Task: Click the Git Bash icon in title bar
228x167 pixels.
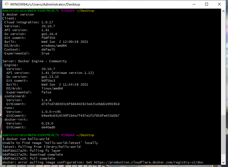Action: (7, 4)
